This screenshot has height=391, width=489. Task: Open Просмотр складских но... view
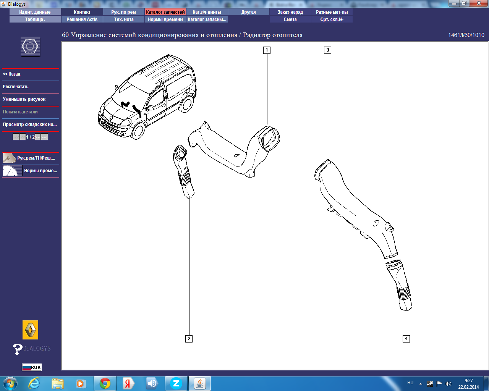30,124
